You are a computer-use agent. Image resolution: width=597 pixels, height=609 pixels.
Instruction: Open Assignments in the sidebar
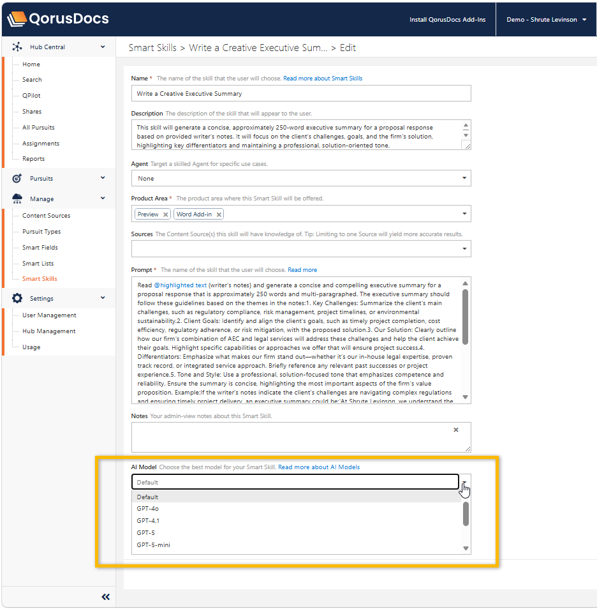point(41,144)
